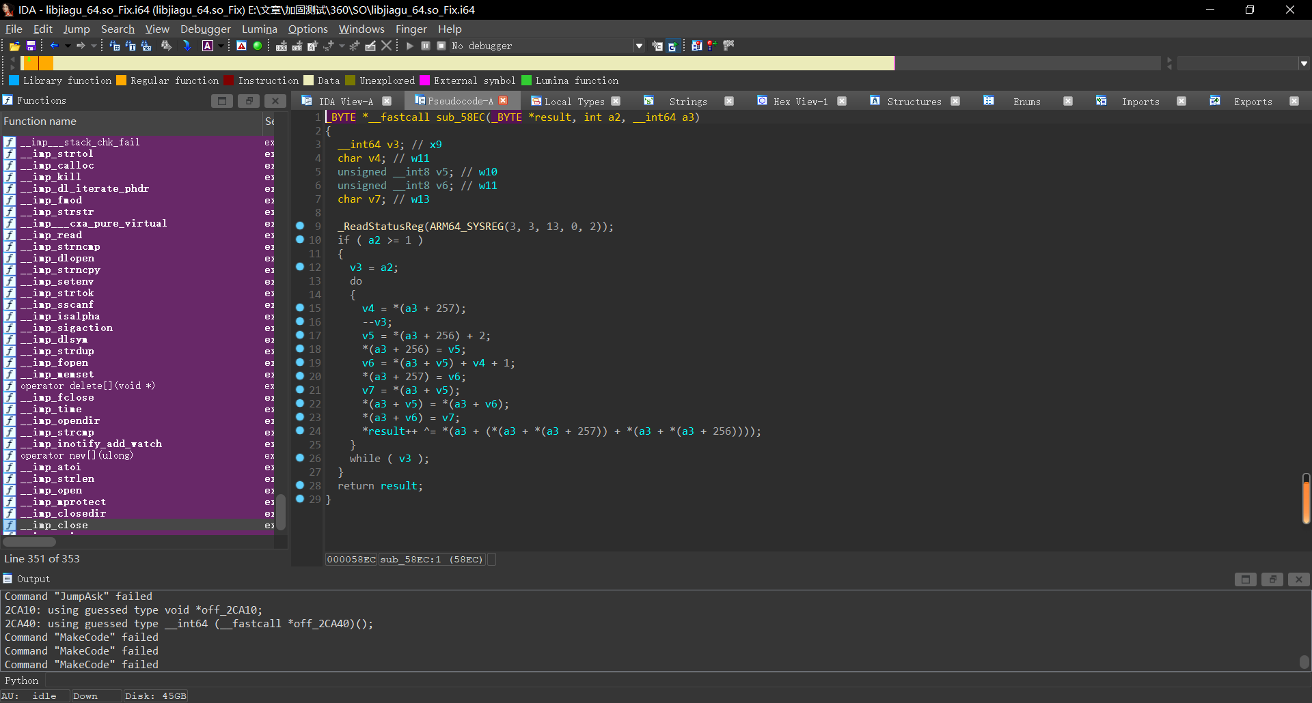Start process with the play button
Viewport: 1312px width, 703px height.
pyautogui.click(x=410, y=46)
